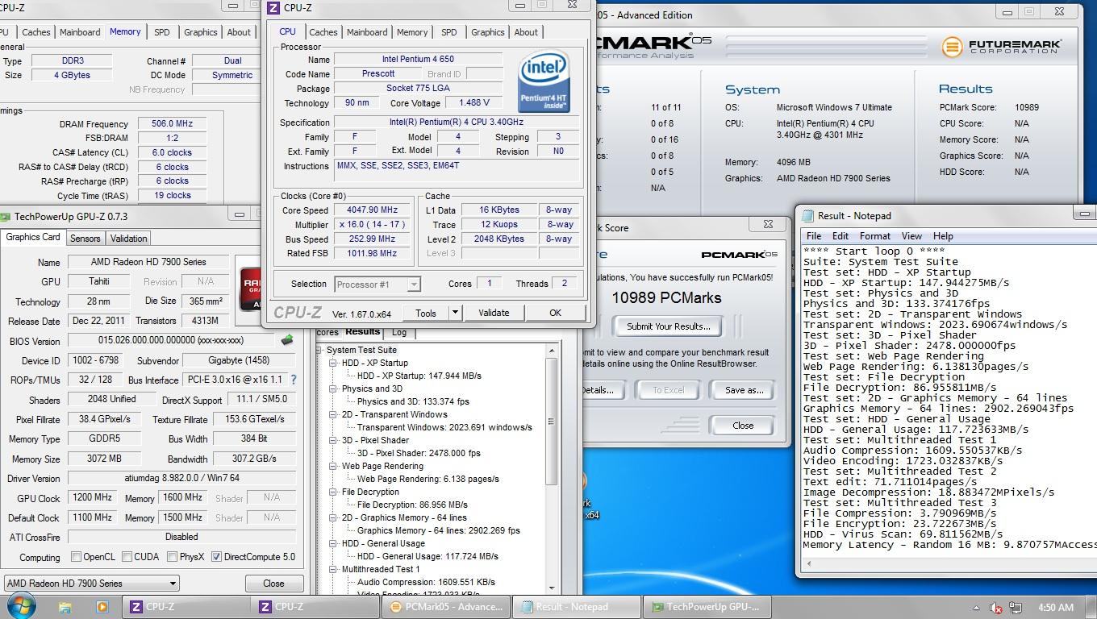Open the About tab in background CPU-Z

239,32
